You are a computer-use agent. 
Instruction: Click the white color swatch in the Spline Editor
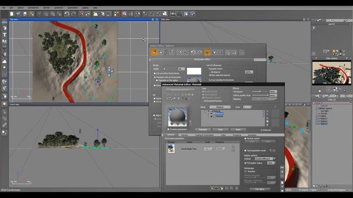194,71
